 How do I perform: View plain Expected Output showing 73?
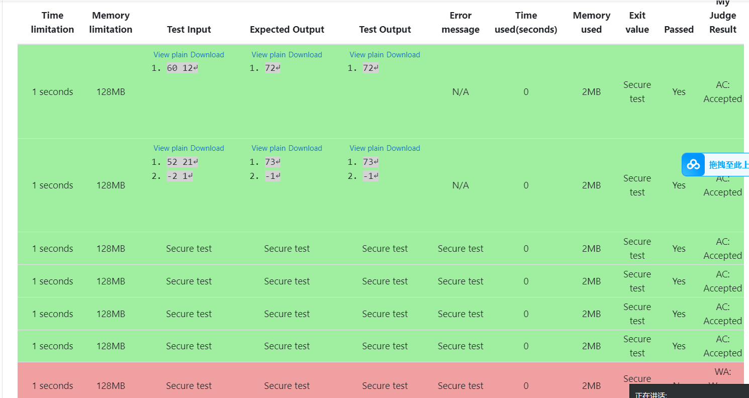pos(268,148)
